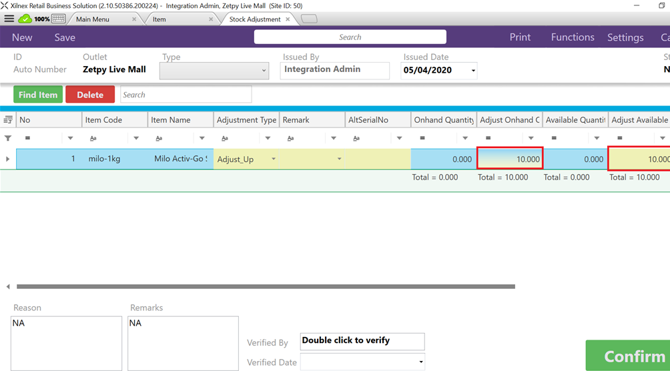Select the Adjust Onhand 10.000 cell
This screenshot has width=670, height=371.
(510, 159)
